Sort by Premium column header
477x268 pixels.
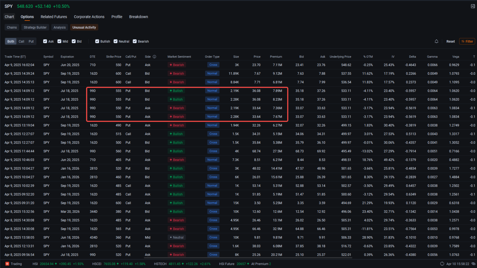(x=276, y=57)
